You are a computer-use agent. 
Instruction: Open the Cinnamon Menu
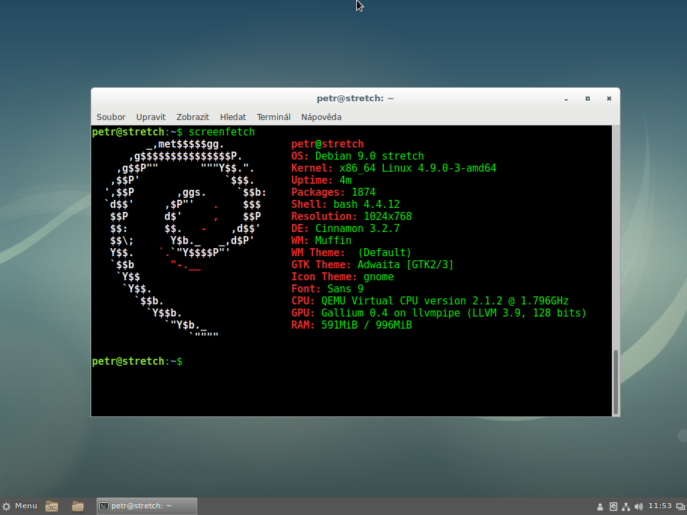(x=20, y=506)
